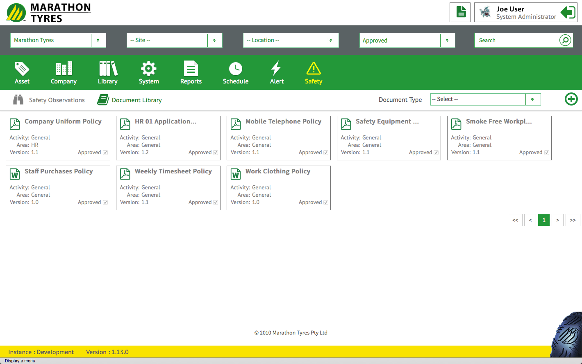Toggle Approved checkbox on Weekly Timesheet Policy
Viewport: 582px width, 364px height.
pos(216,202)
